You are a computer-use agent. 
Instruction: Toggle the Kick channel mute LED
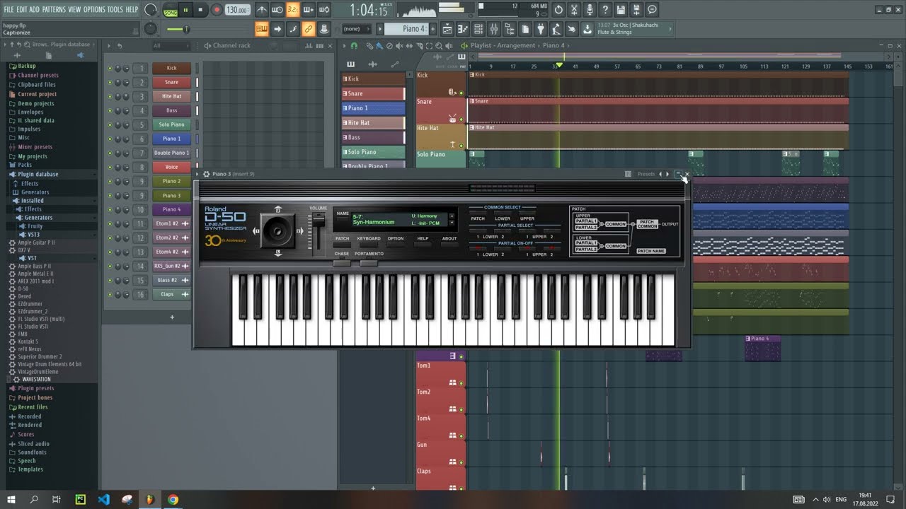110,69
